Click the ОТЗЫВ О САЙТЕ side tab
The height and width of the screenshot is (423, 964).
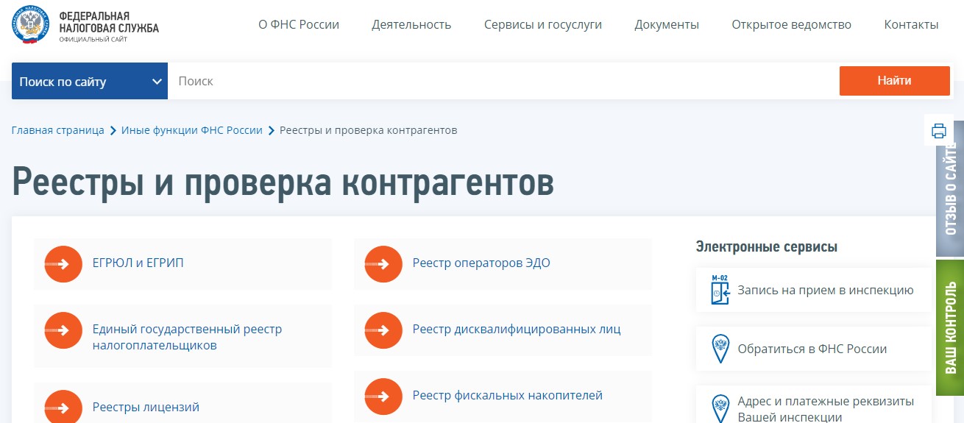pyautogui.click(x=950, y=188)
